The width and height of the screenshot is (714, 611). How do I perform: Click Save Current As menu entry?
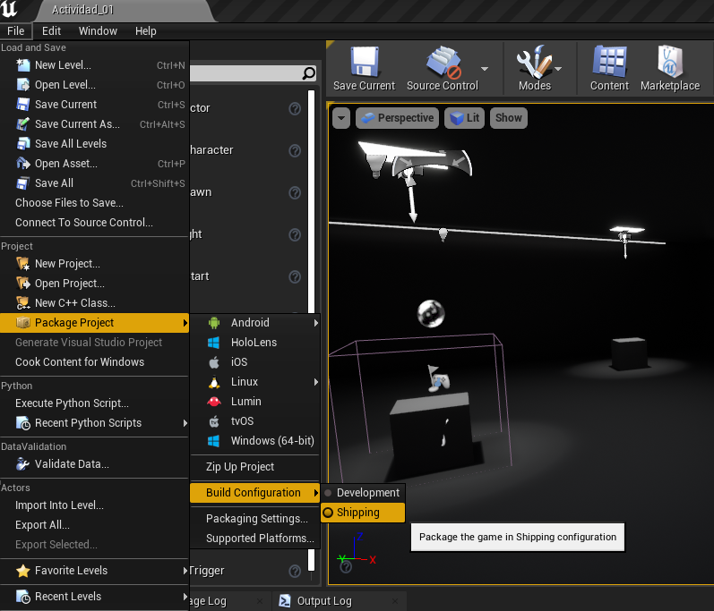(94, 124)
